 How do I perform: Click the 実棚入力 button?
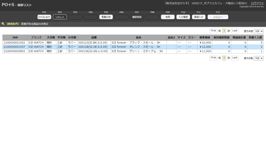(x=199, y=17)
